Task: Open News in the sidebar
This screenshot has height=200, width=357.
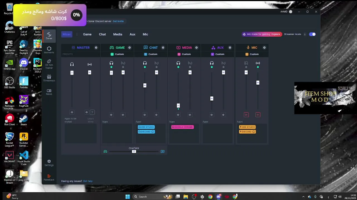Action: click(x=49, y=92)
